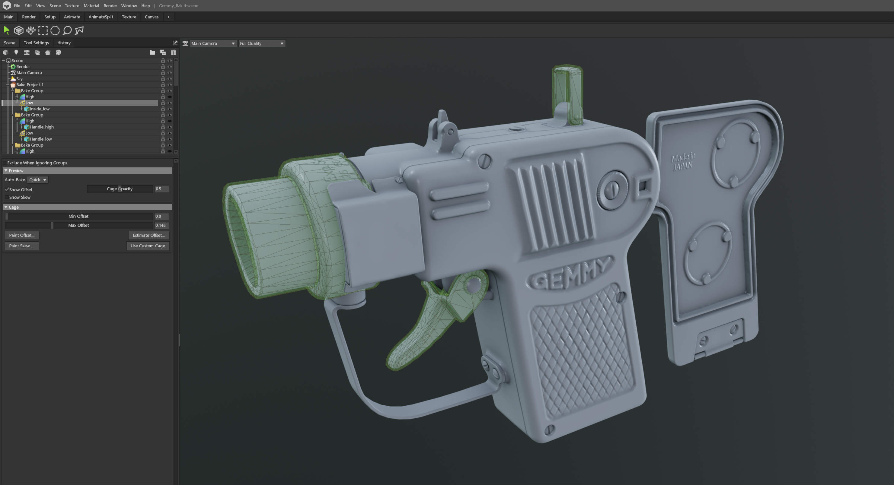Delete selection with trash can icon
Screen dimensions: 894x485
pos(174,52)
